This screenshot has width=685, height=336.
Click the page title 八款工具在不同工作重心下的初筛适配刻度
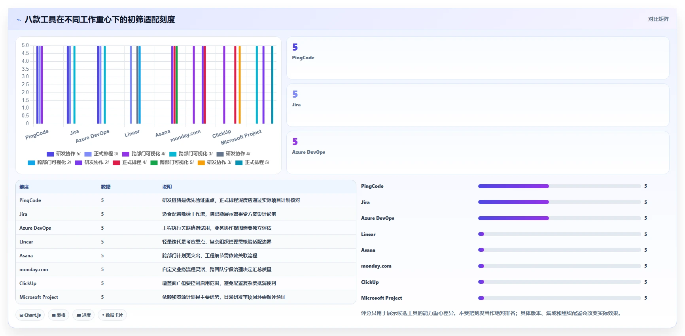click(x=100, y=20)
